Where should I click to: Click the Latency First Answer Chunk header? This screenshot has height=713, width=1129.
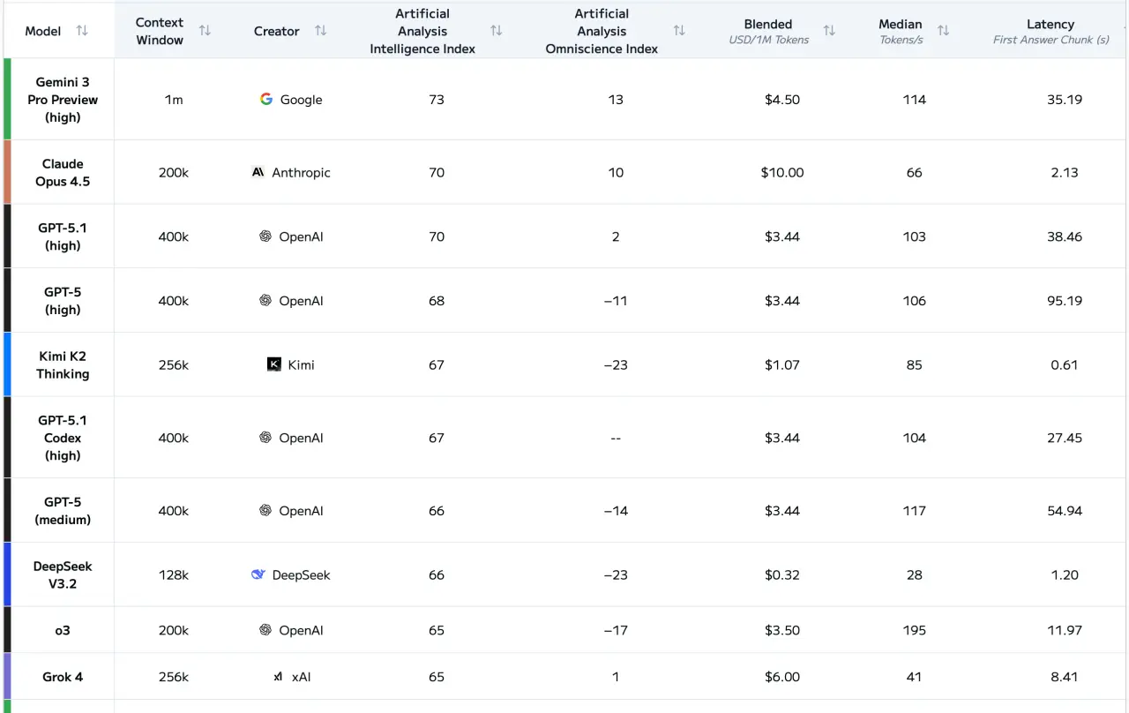coord(1050,31)
